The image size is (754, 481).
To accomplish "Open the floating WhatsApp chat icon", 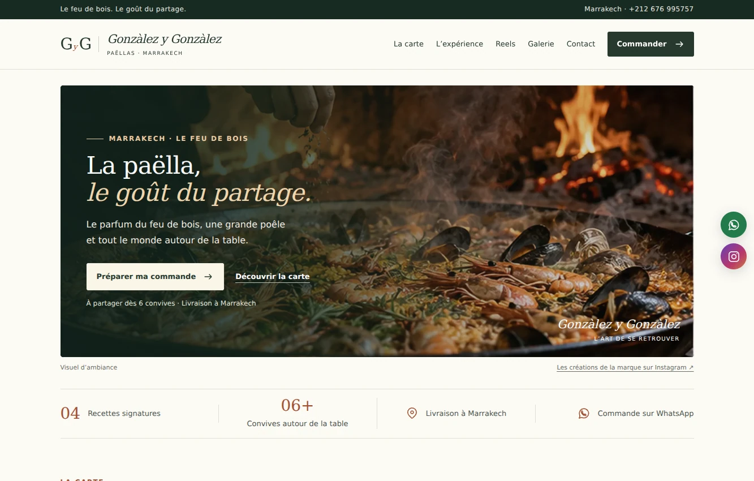I will (x=734, y=225).
